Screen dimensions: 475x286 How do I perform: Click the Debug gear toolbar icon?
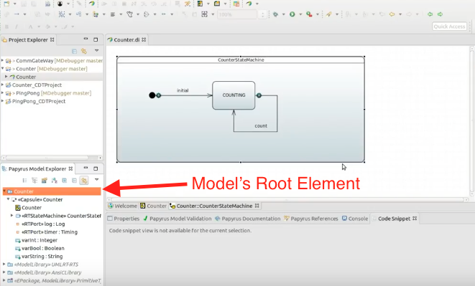275,14
